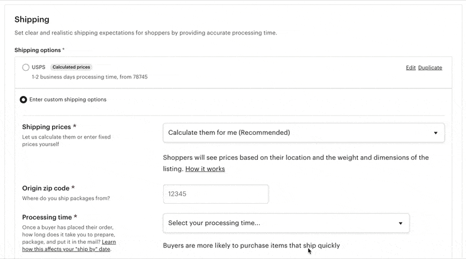466x259 pixels.
Task: Click the Shipping section heading
Action: pos(31,19)
